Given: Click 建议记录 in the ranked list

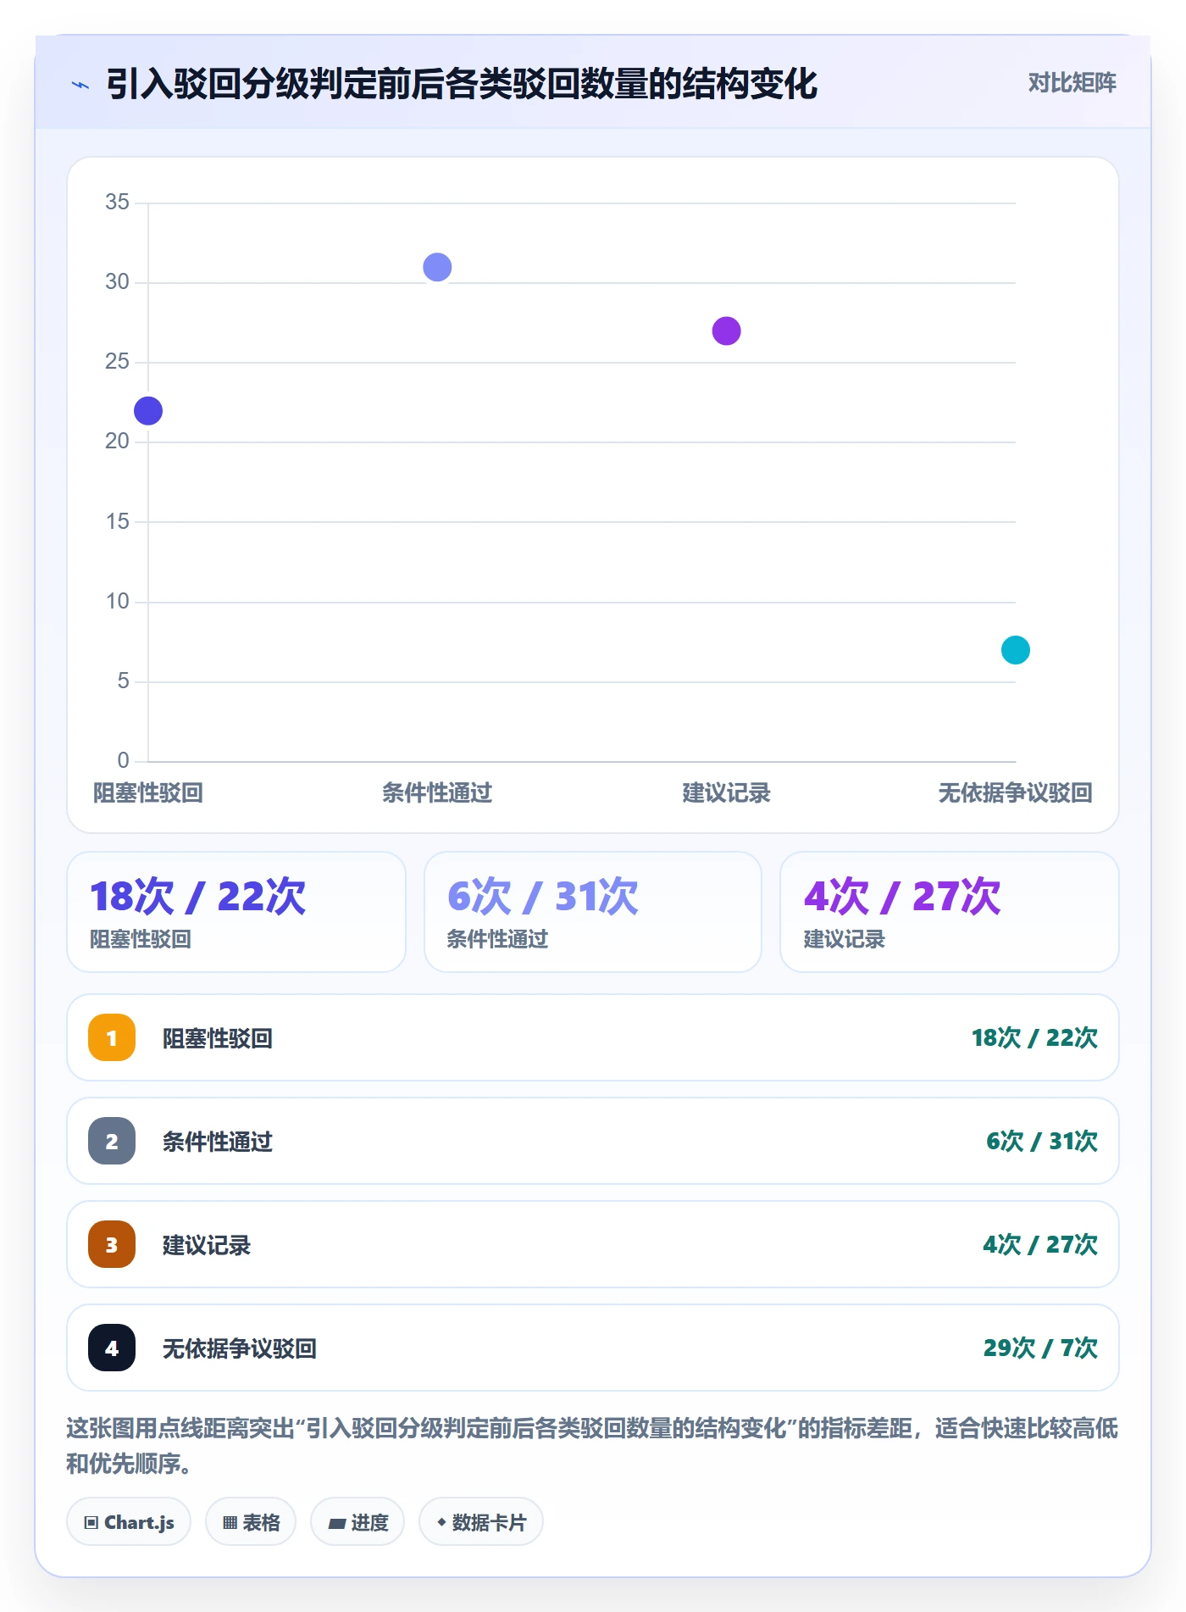Looking at the screenshot, I should (207, 1245).
